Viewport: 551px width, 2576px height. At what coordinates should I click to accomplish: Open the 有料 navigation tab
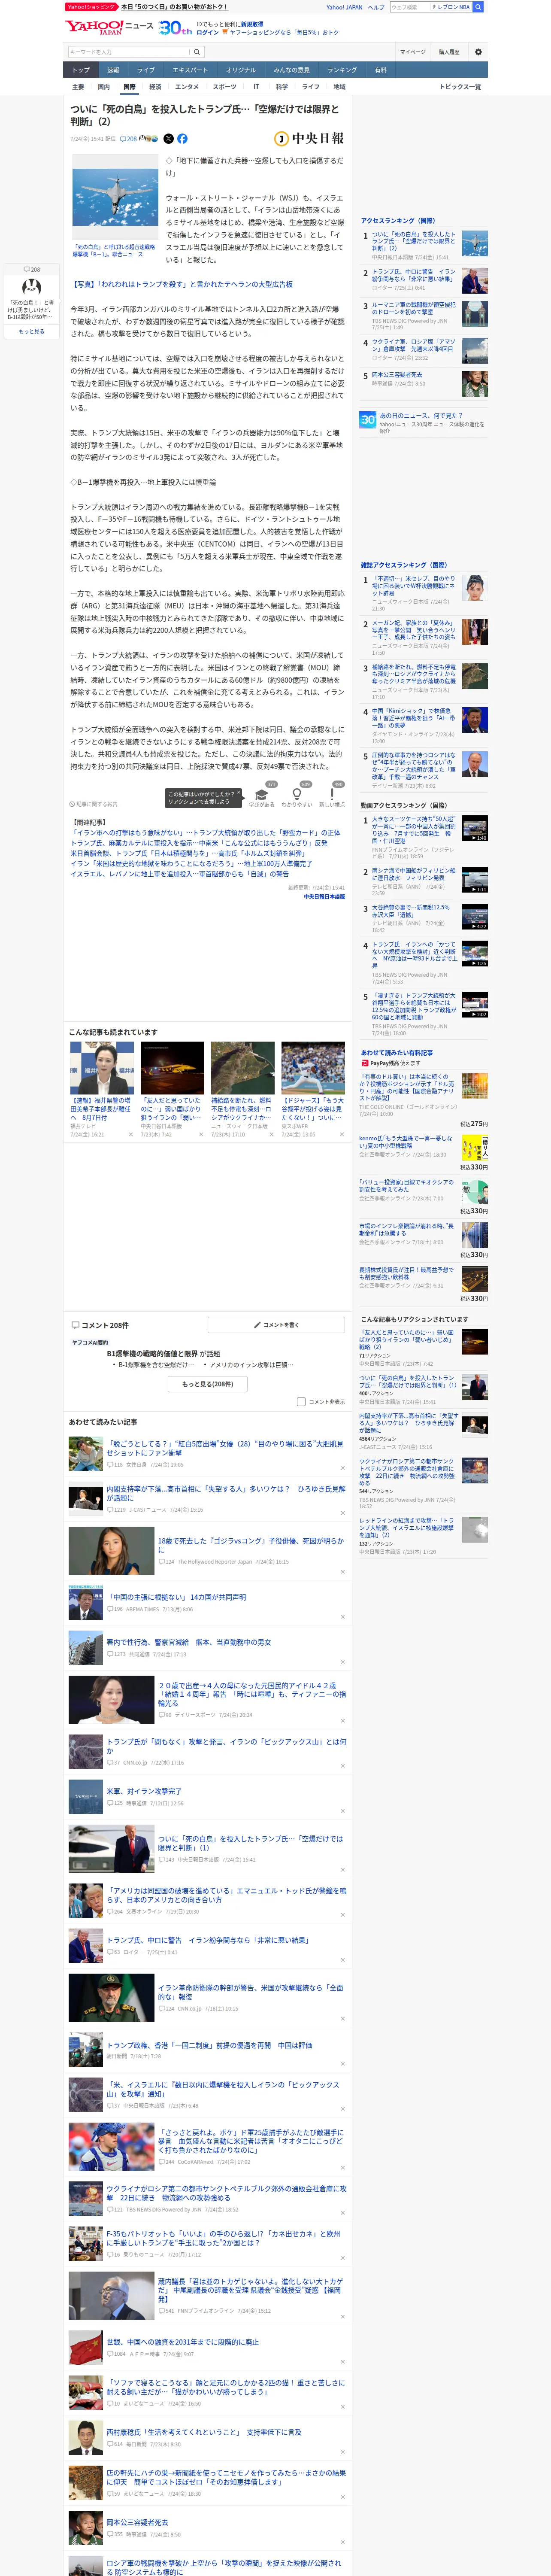[381, 70]
